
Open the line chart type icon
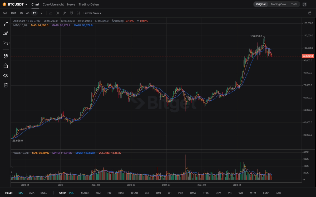click(50, 13)
